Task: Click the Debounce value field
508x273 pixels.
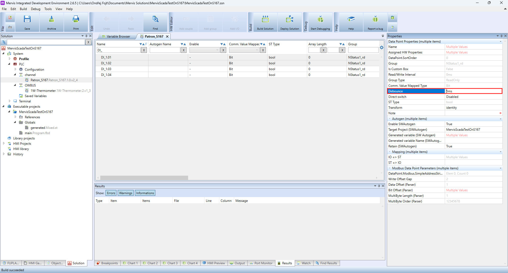Action: (473, 91)
